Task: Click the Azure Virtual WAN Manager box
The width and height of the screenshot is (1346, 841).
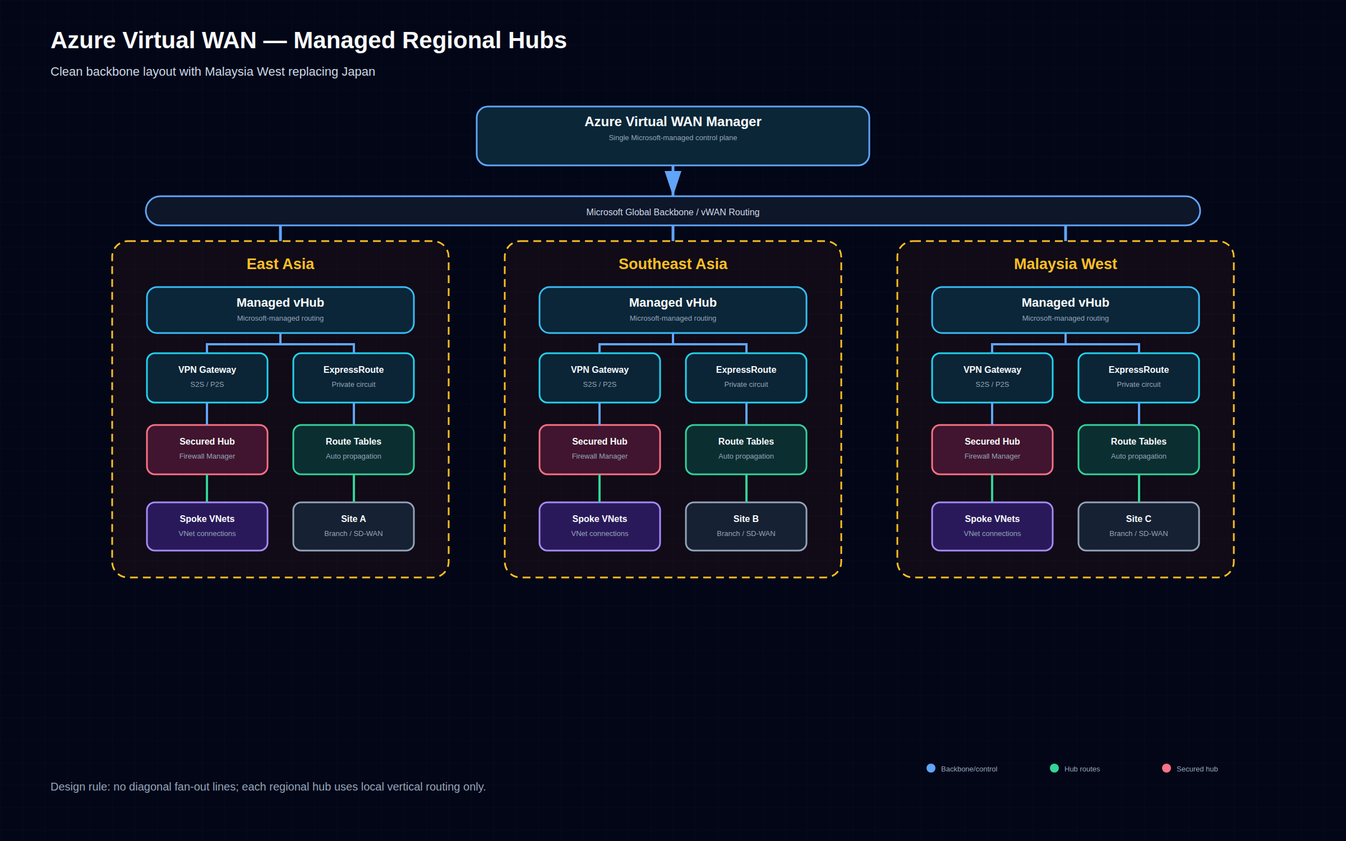Action: click(672, 136)
